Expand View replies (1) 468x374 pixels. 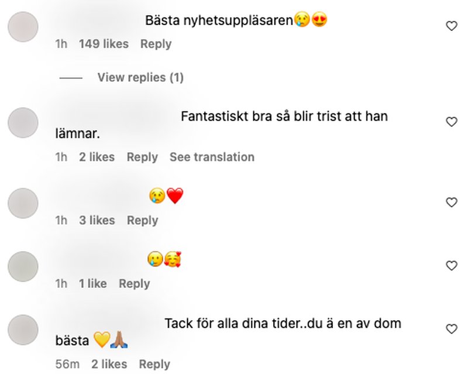[x=140, y=78]
